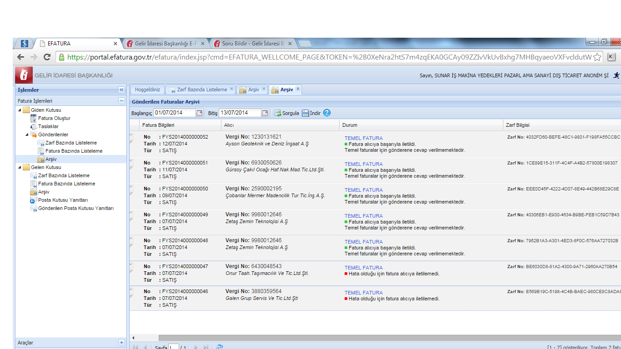
Task: Open the Bitiş date calendar picker
Action: coord(265,113)
